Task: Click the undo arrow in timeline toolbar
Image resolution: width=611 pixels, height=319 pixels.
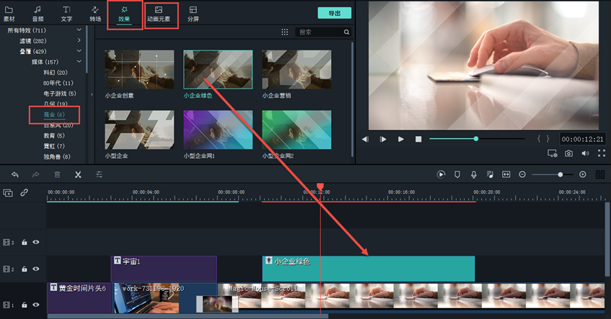Action: coord(15,175)
